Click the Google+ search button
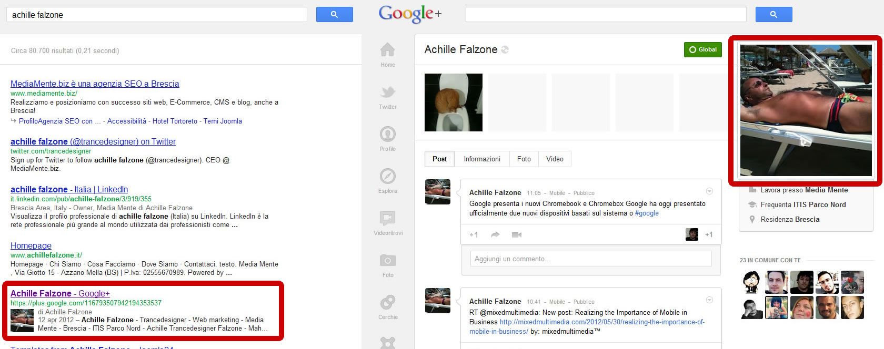 coord(773,15)
